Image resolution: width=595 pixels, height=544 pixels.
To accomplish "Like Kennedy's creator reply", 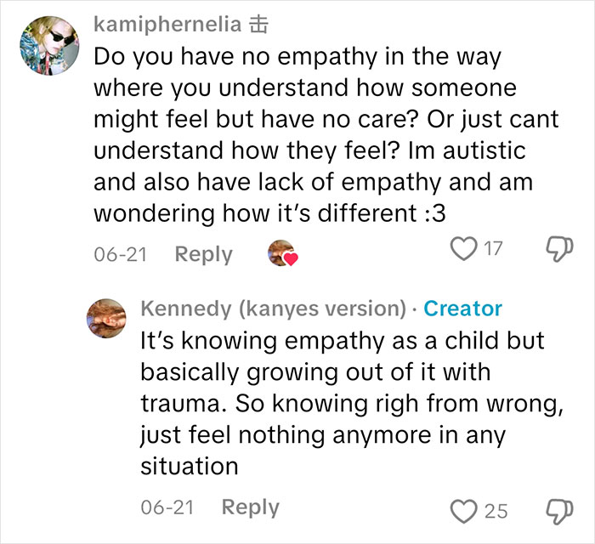I will click(464, 512).
